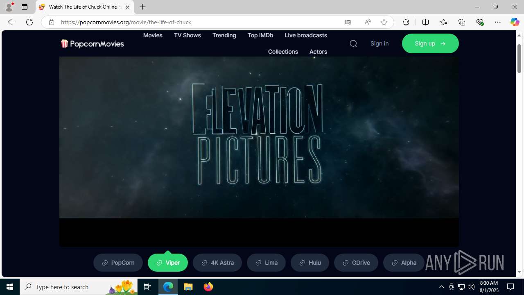
Task: Go to Trending page
Action: [x=224, y=35]
